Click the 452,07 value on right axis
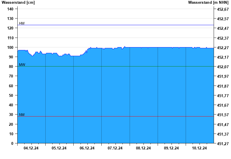This screenshot has height=159, width=231. tap(223, 67)
